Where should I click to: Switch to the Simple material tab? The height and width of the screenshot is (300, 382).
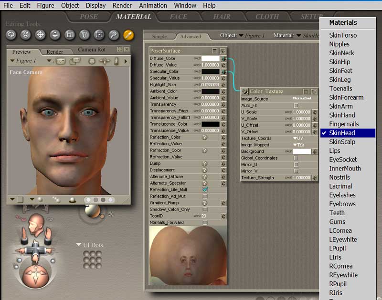click(159, 37)
